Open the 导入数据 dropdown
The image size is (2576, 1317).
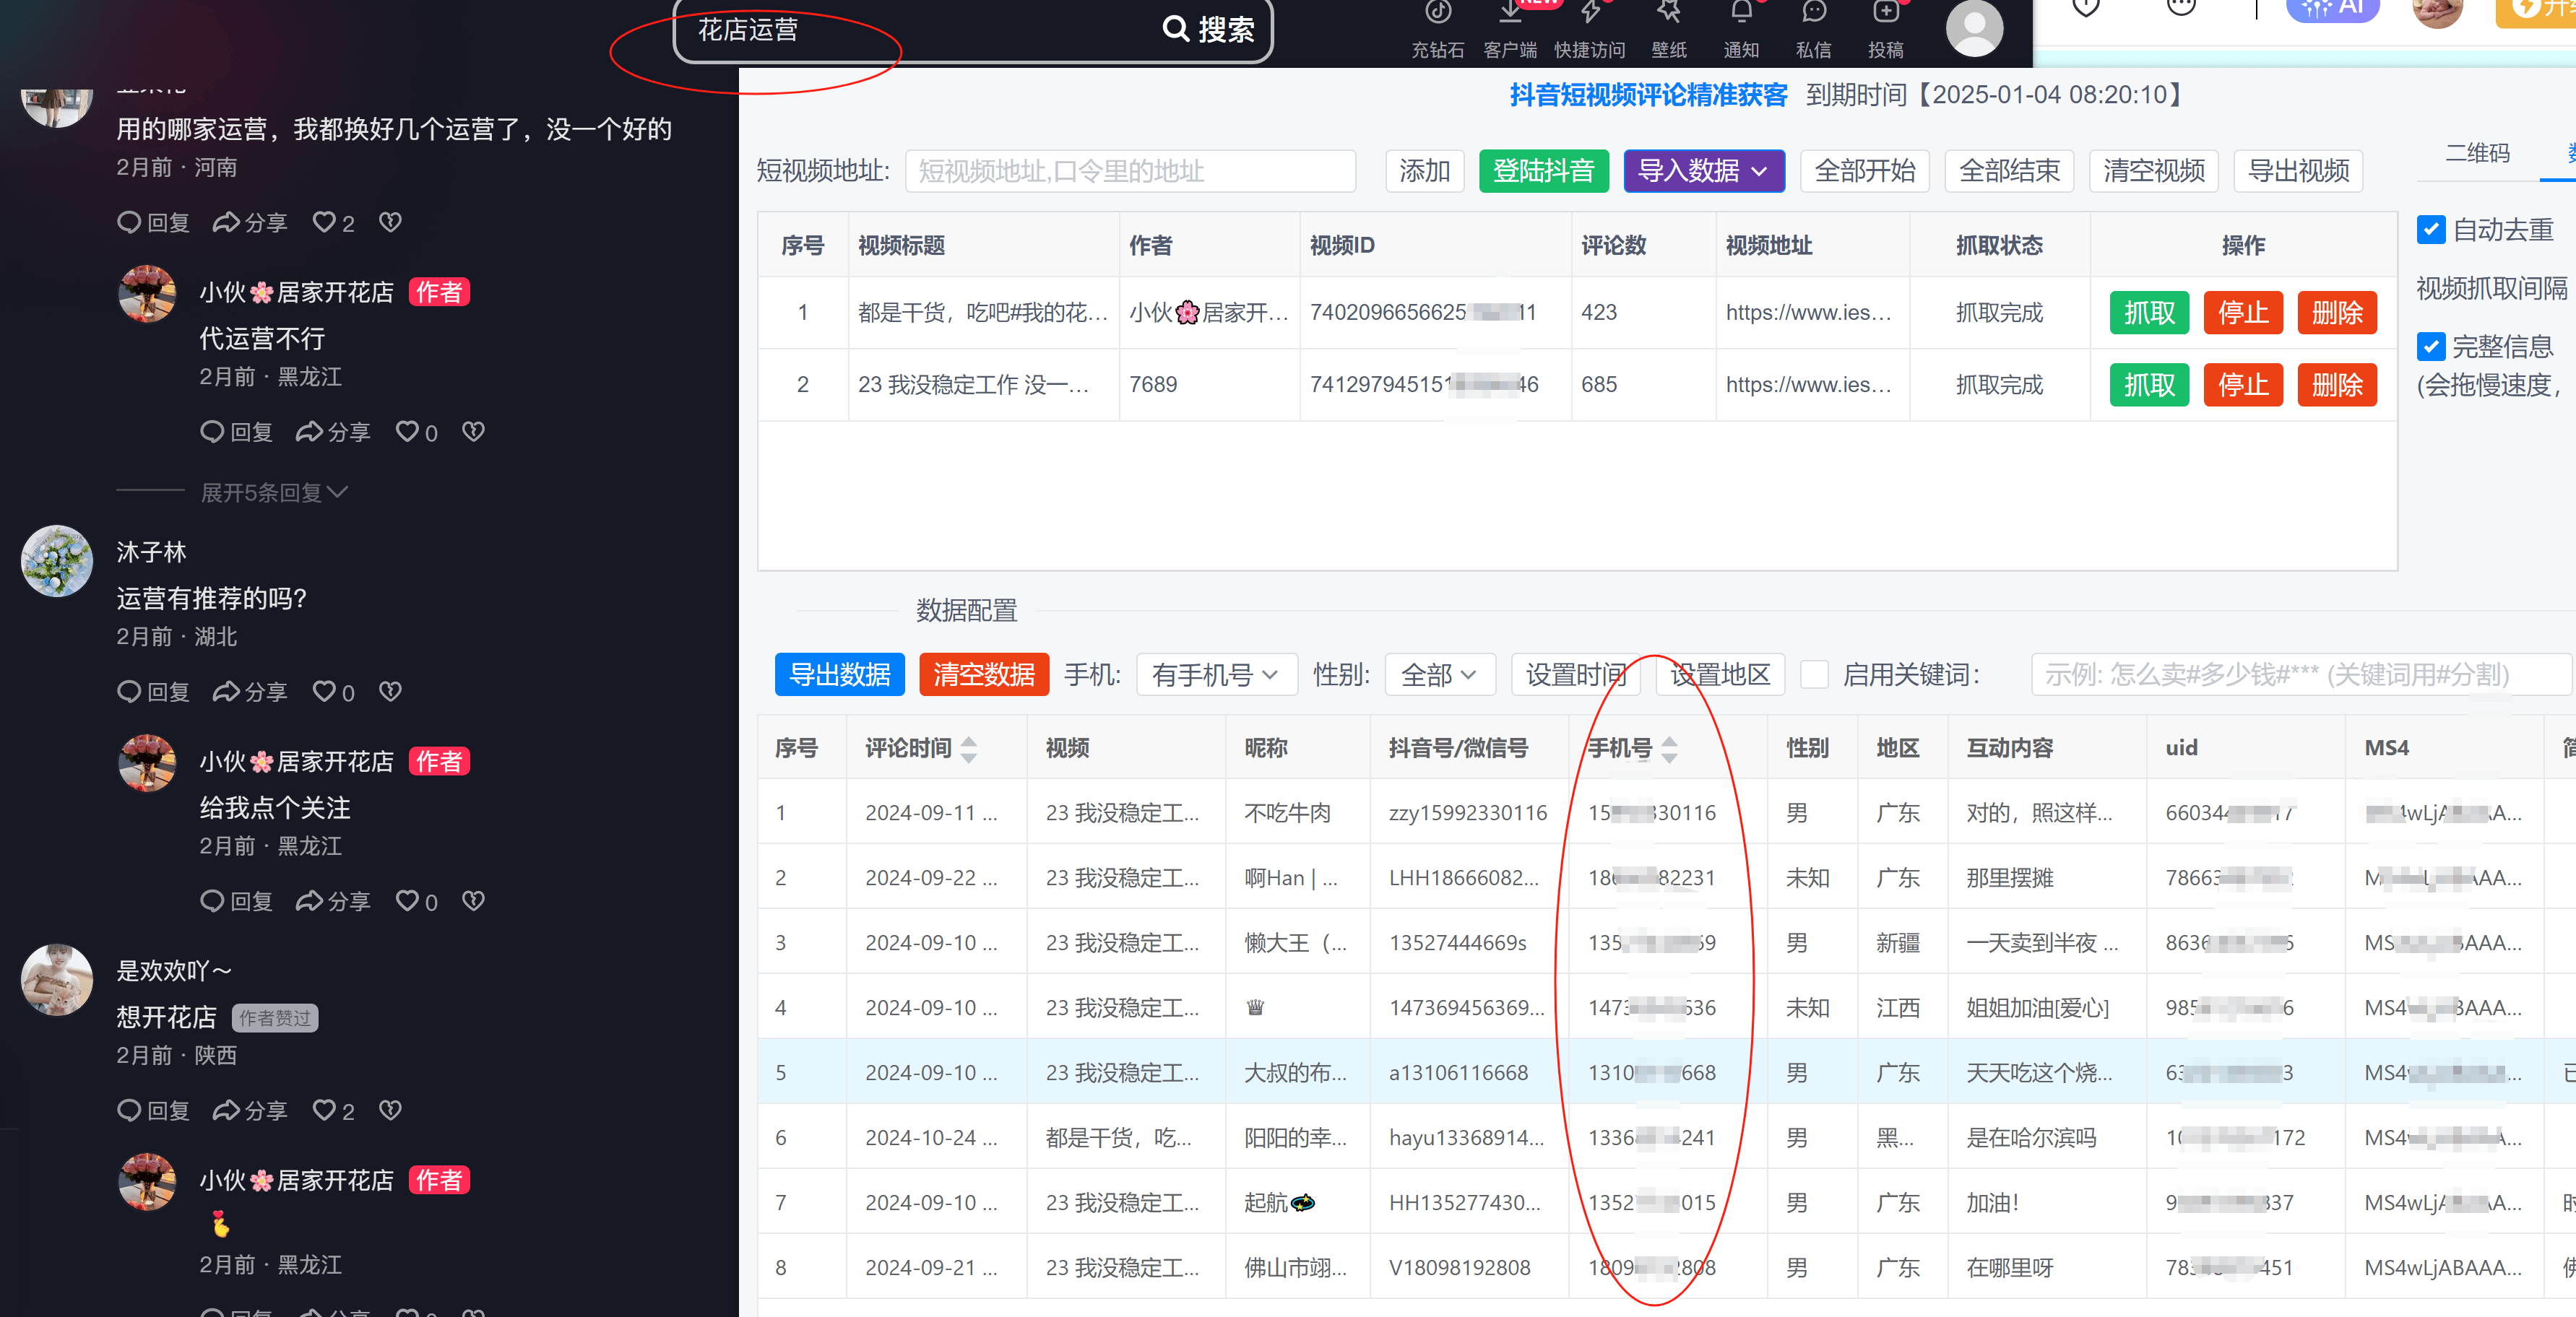pos(1703,171)
